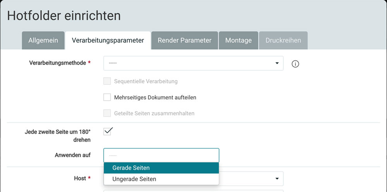The image size is (387, 192).
Task: Click the info icon beside Verarbeitungsmethode
Action: coord(295,64)
